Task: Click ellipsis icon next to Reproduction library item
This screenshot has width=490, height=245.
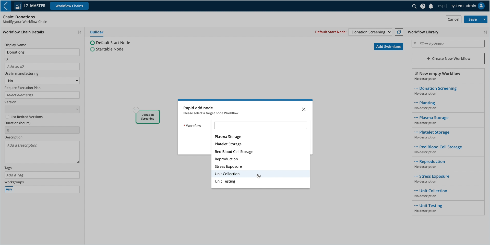Action: (416, 161)
